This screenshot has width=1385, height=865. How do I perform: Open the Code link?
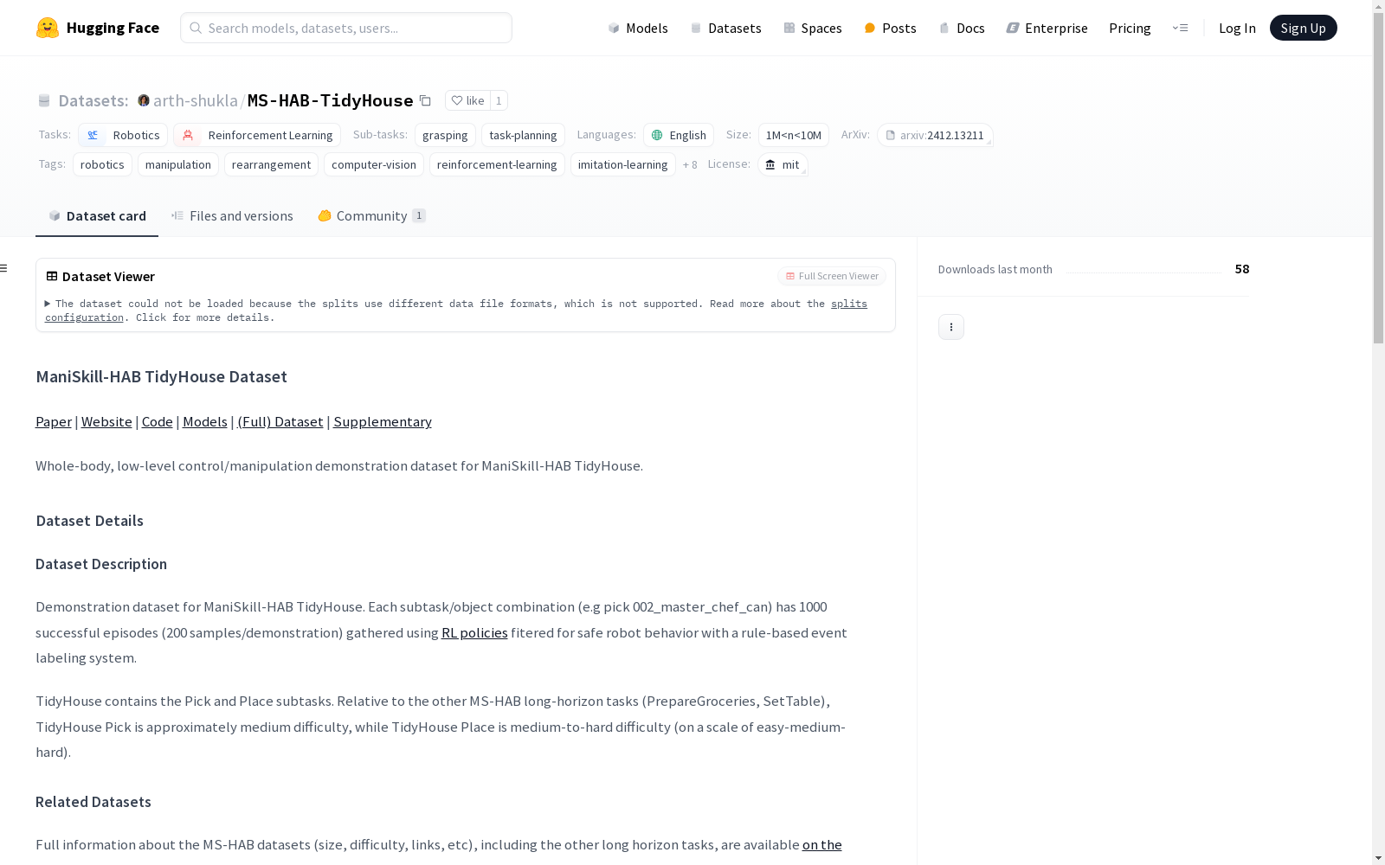click(158, 421)
